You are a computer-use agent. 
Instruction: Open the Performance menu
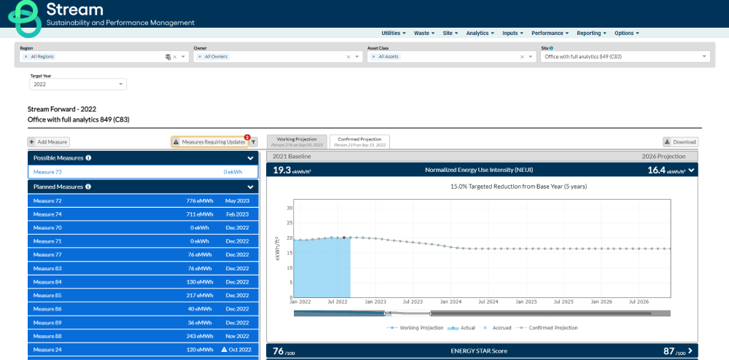[x=550, y=34]
